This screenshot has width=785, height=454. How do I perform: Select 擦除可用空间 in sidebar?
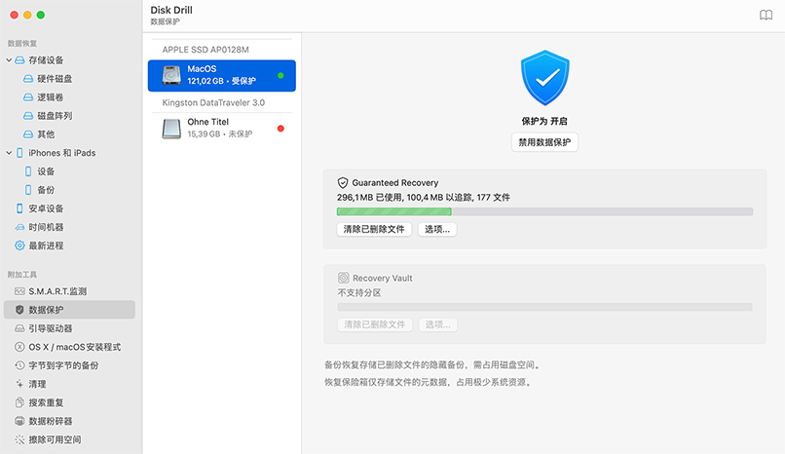(x=55, y=439)
